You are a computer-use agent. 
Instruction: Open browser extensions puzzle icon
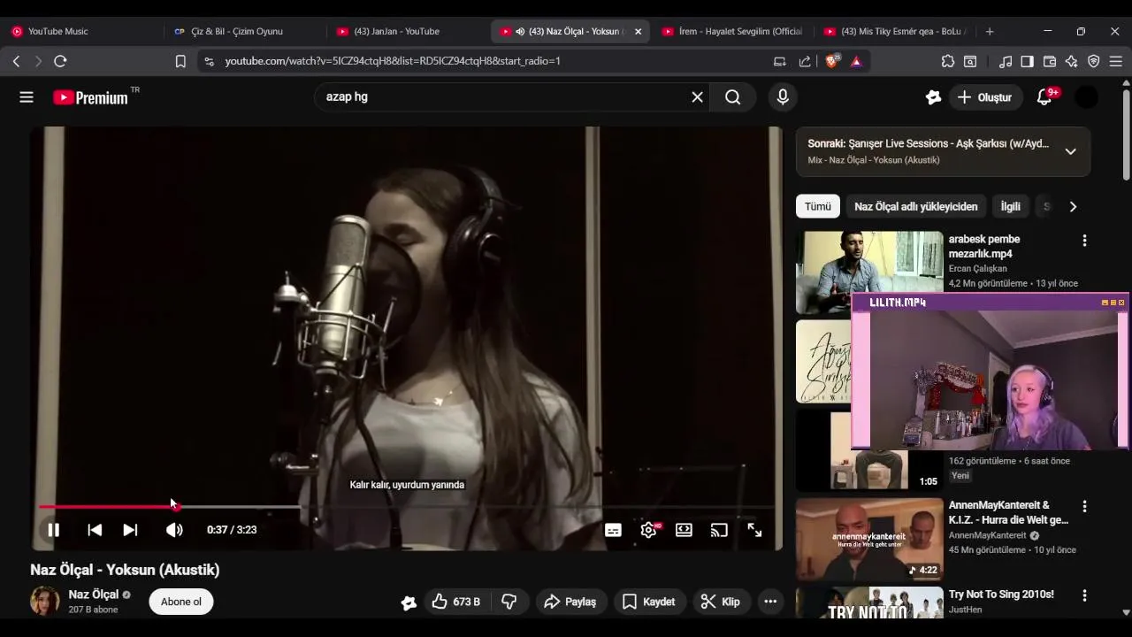coord(948,61)
